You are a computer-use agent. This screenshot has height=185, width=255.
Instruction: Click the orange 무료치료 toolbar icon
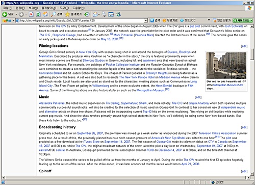click(x=164, y=20)
